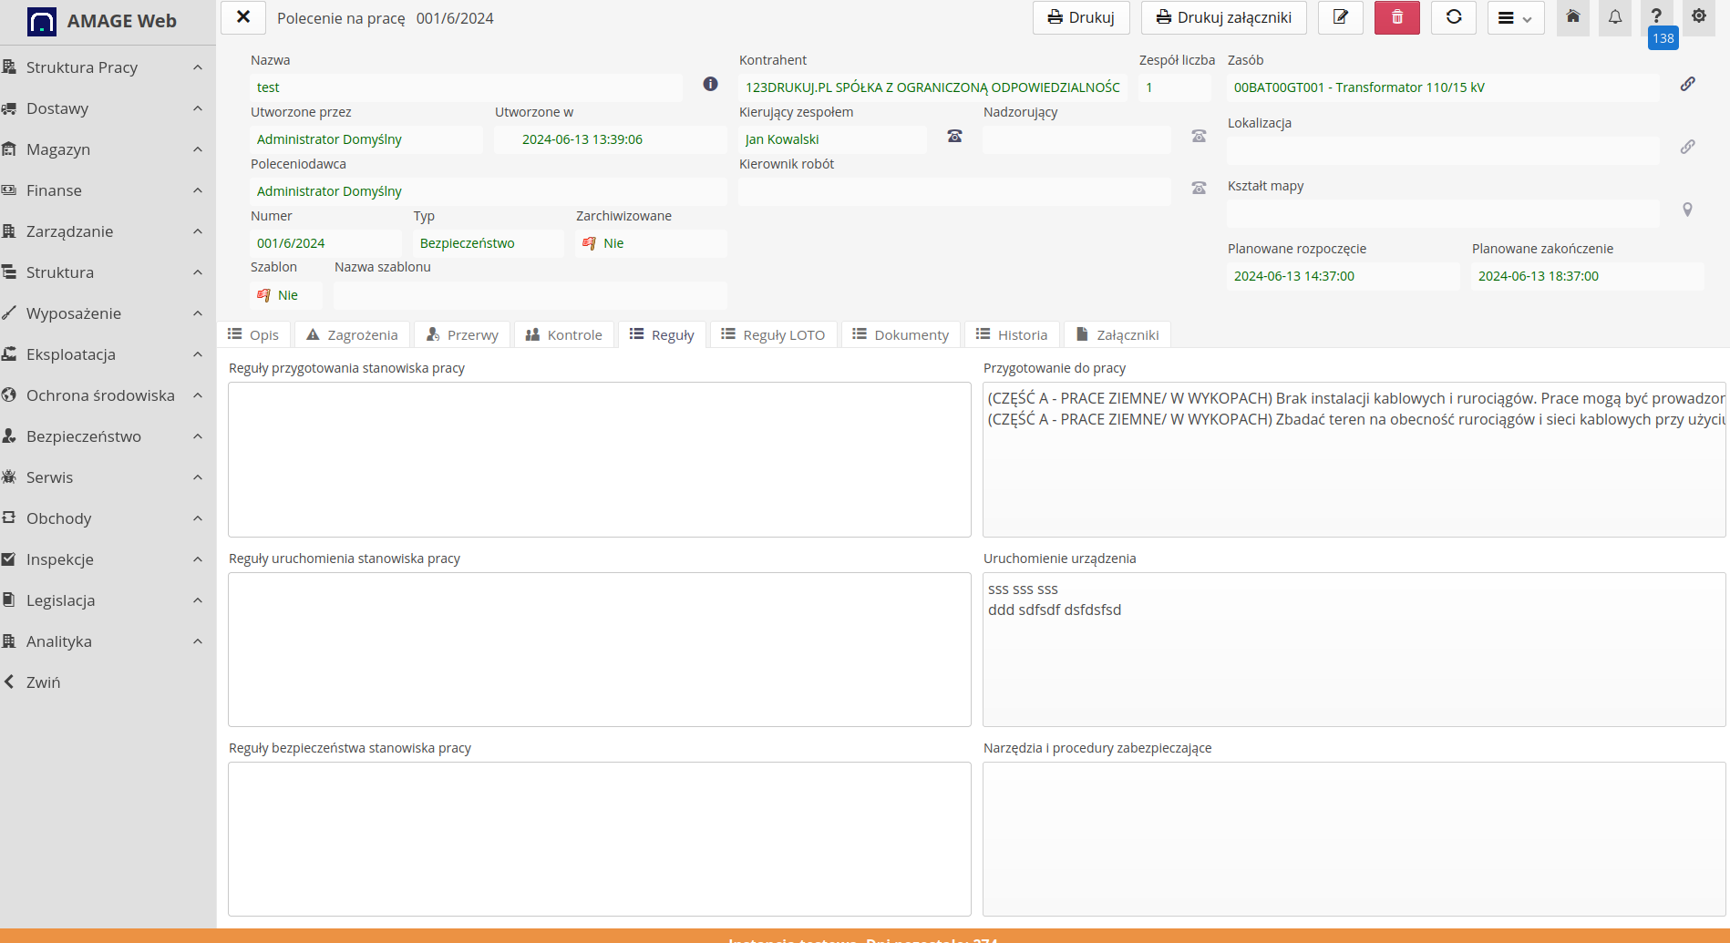
Task: Go to home via house icon
Action: [1572, 17]
